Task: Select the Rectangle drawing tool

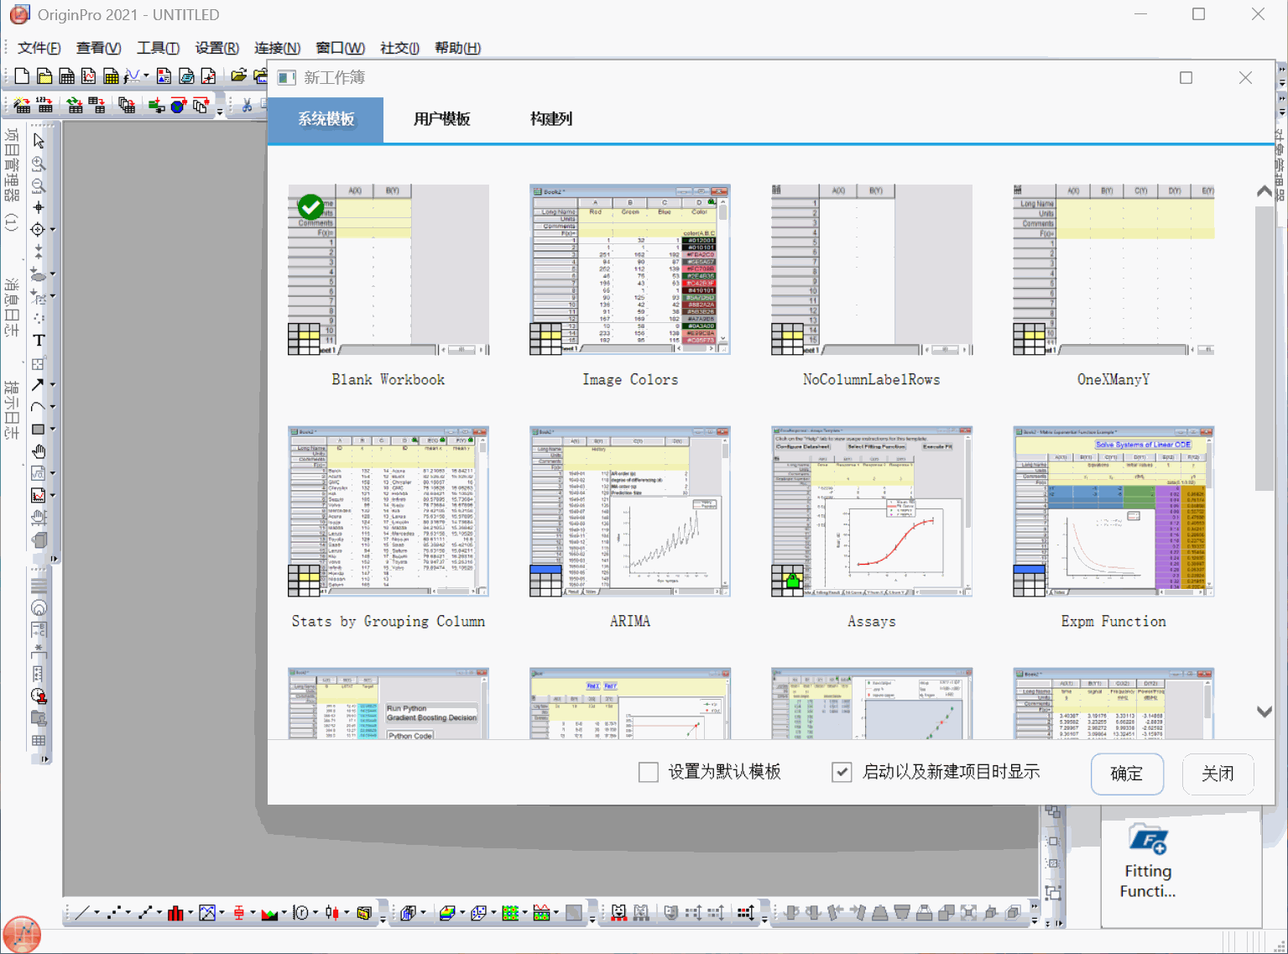Action: click(38, 429)
